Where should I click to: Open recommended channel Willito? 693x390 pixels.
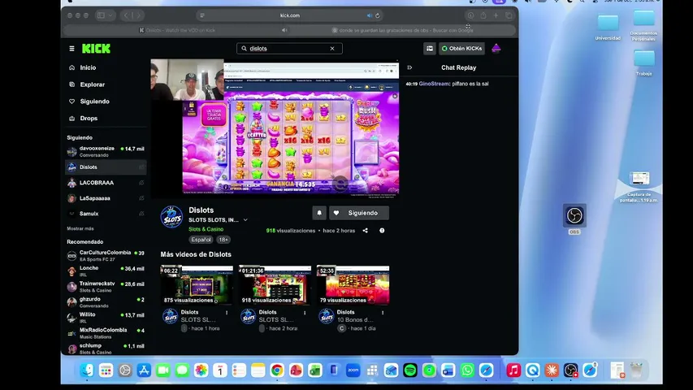pos(106,318)
